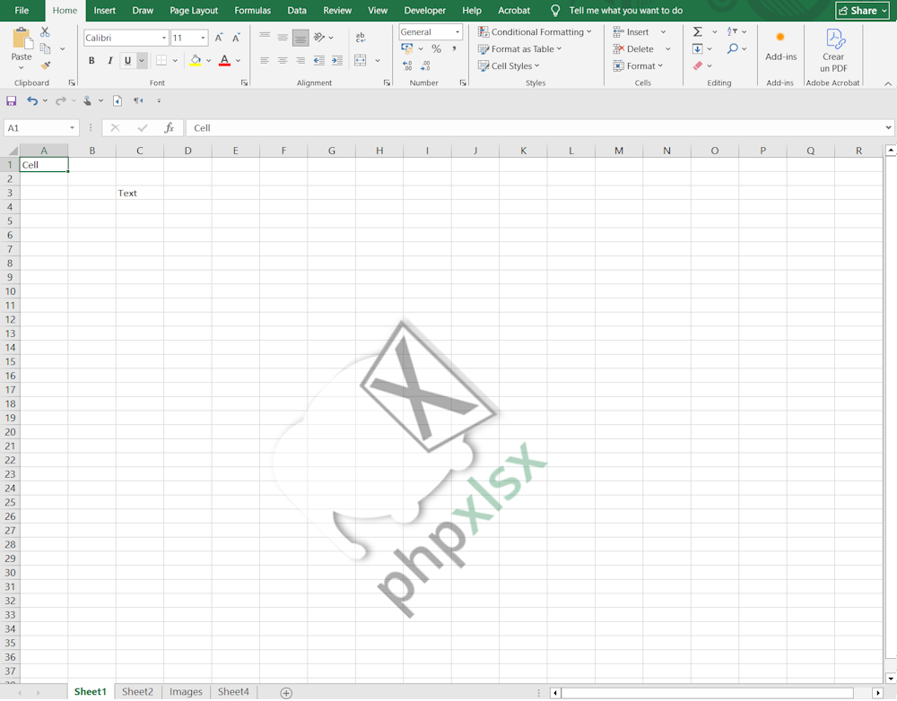
Task: Open Conditional Formatting dropdown menu
Action: point(535,32)
